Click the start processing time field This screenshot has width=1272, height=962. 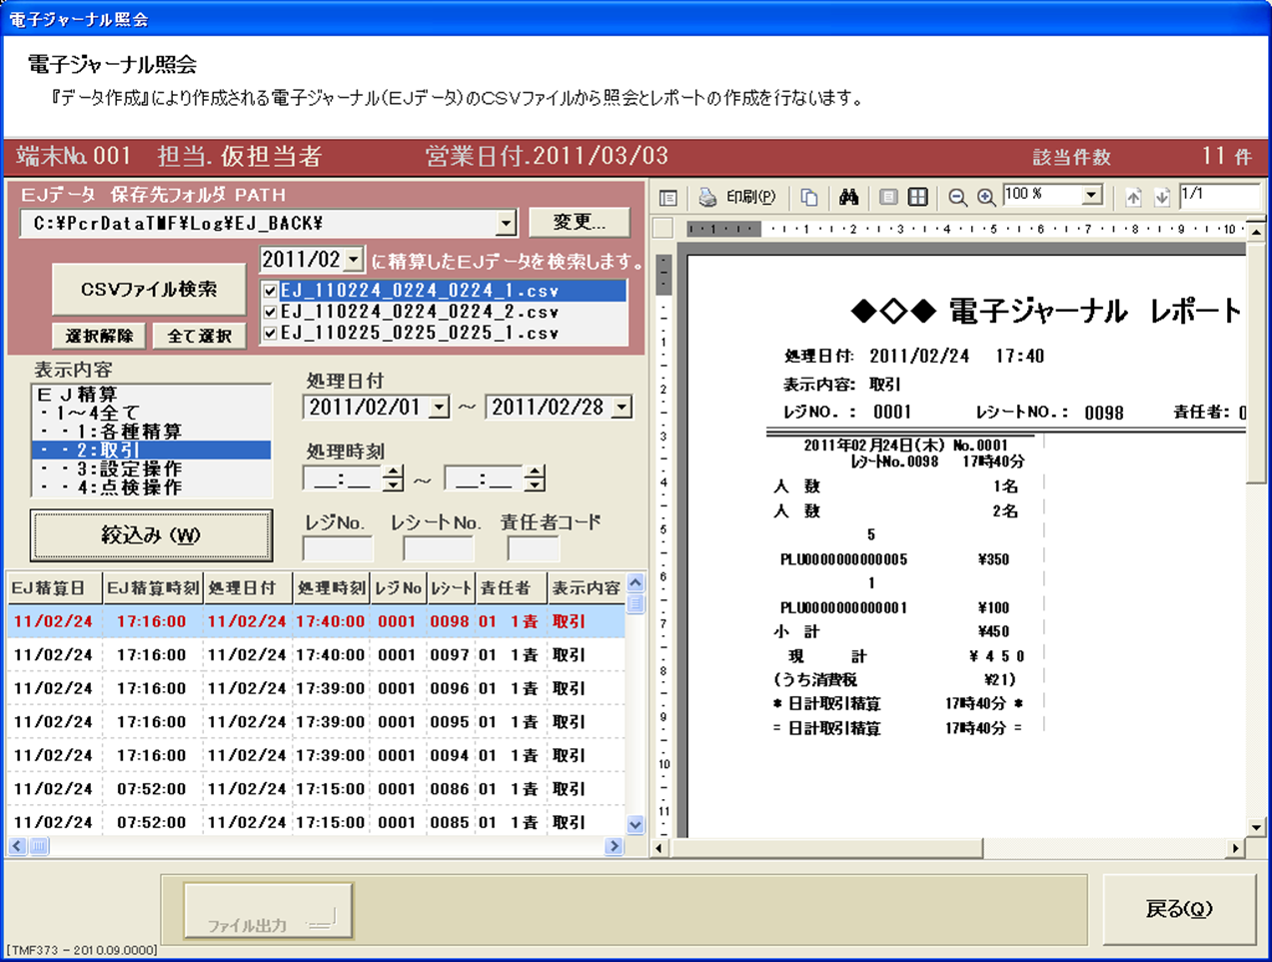[343, 480]
